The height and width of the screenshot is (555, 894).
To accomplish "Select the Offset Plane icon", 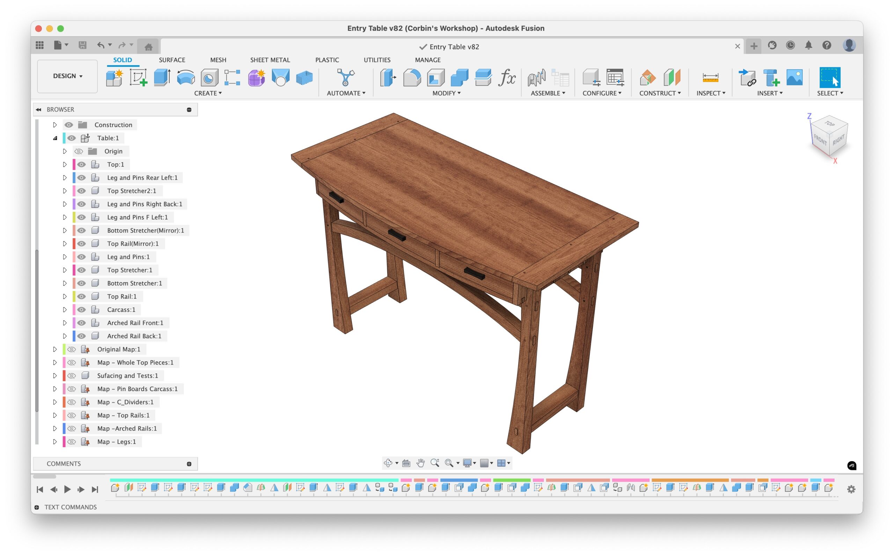I will tap(648, 78).
